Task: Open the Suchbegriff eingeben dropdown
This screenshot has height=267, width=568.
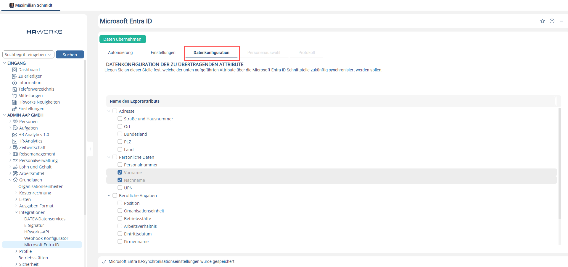Action: click(x=28, y=55)
